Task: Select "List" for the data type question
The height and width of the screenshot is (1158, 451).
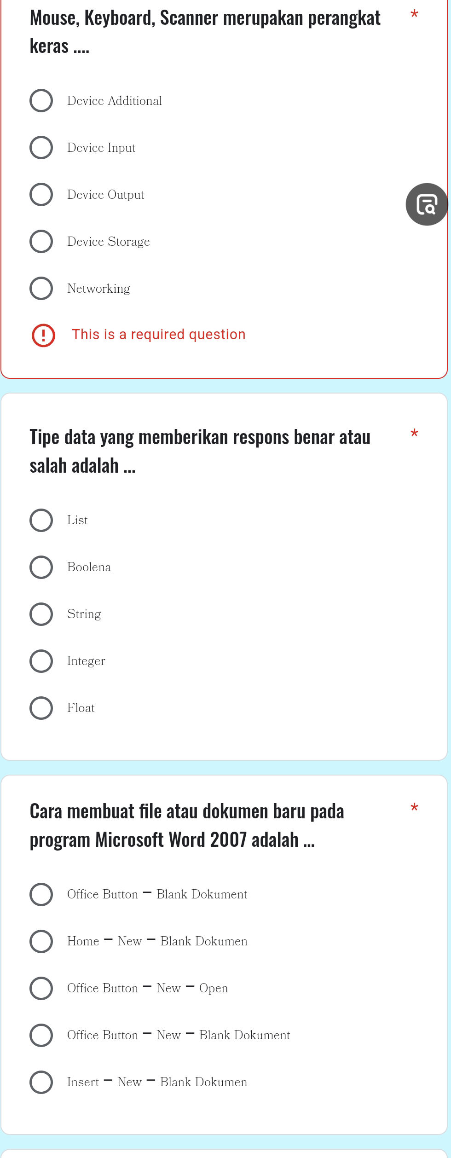Action: (x=41, y=520)
